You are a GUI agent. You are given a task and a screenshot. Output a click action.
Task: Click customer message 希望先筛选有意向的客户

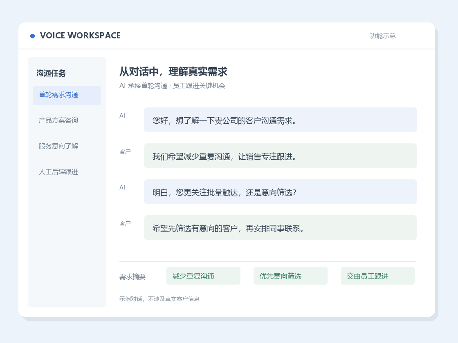(x=281, y=227)
